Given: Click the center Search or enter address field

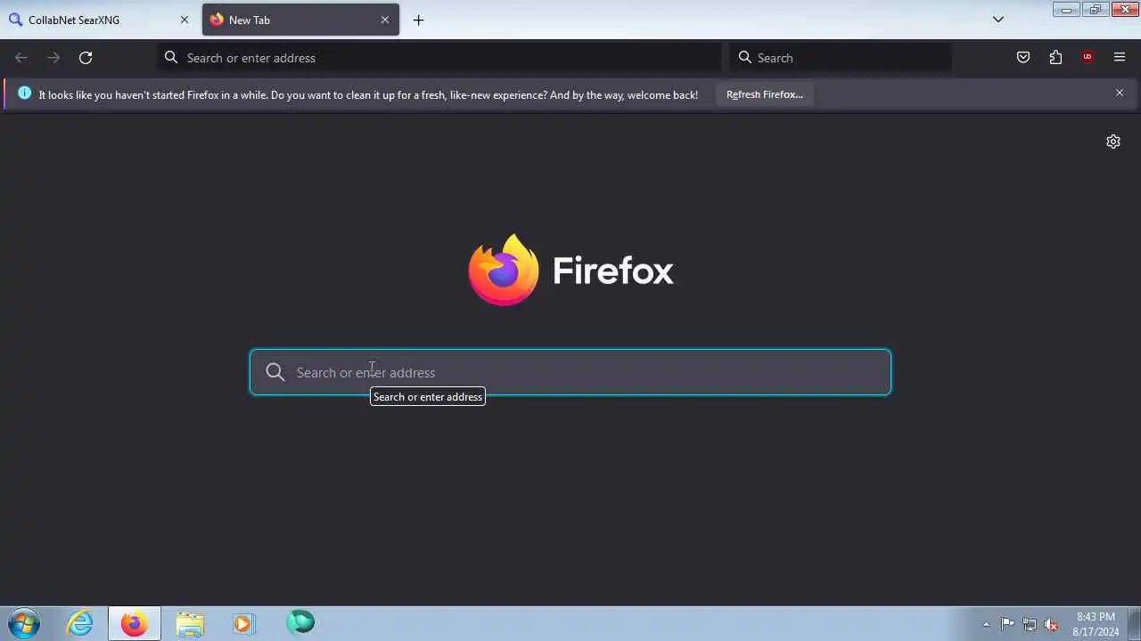Looking at the screenshot, I should click(570, 372).
